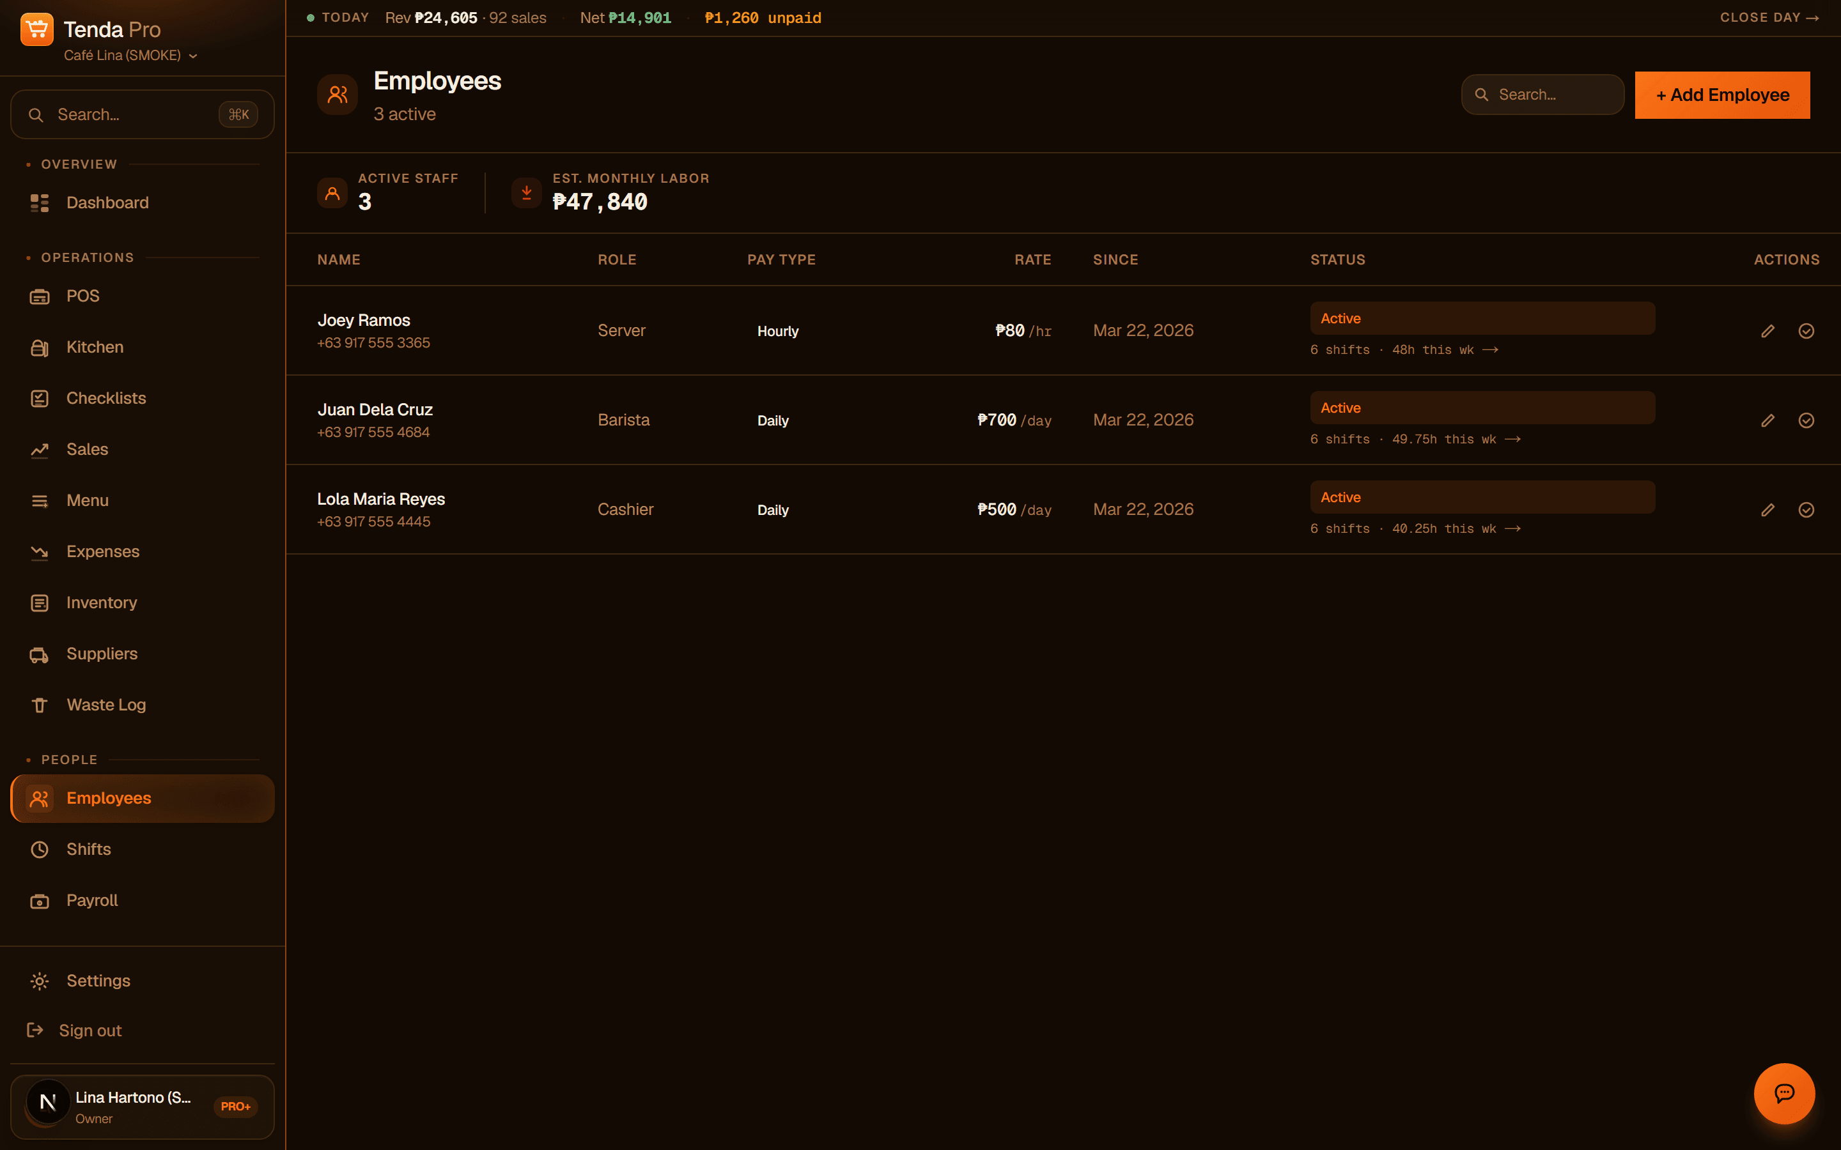
Task: Click the check-circle icon for Joey Ramos
Action: pyautogui.click(x=1806, y=331)
